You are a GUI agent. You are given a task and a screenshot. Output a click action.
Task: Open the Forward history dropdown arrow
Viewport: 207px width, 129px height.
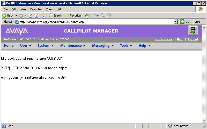(x=26, y=16)
